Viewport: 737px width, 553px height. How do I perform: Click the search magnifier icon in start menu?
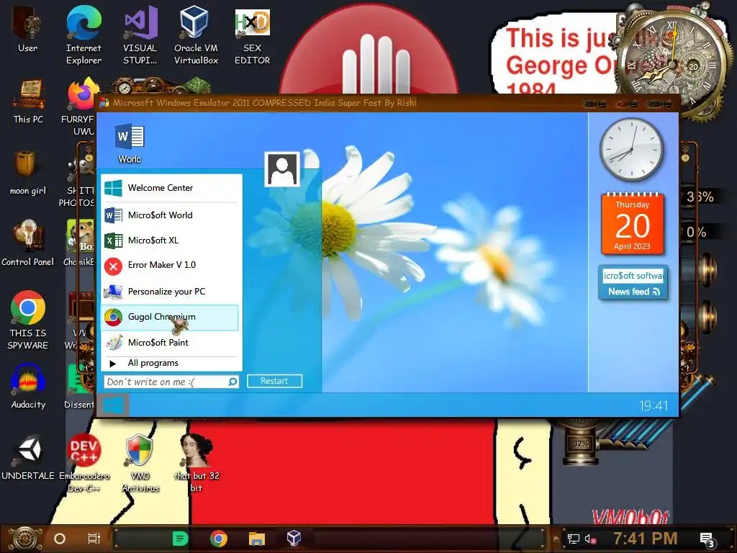coord(232,382)
